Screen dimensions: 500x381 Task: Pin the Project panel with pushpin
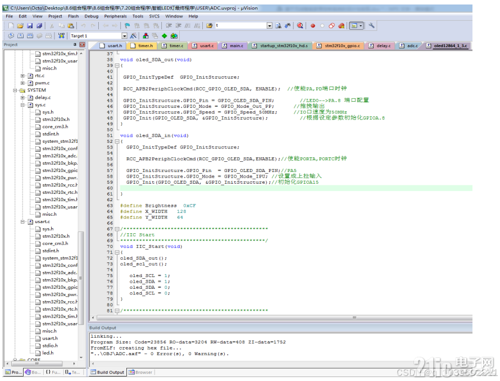(x=75, y=44)
